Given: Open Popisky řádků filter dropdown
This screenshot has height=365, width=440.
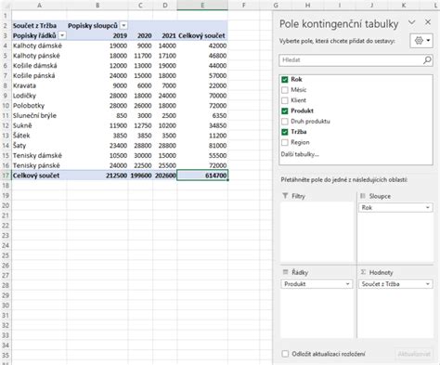Looking at the screenshot, I should click(x=62, y=35).
